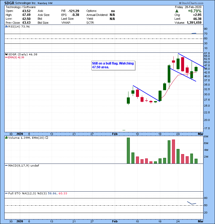215x224 pixels.
Task: Click the VWAP: field label
Action: coord(66,23)
